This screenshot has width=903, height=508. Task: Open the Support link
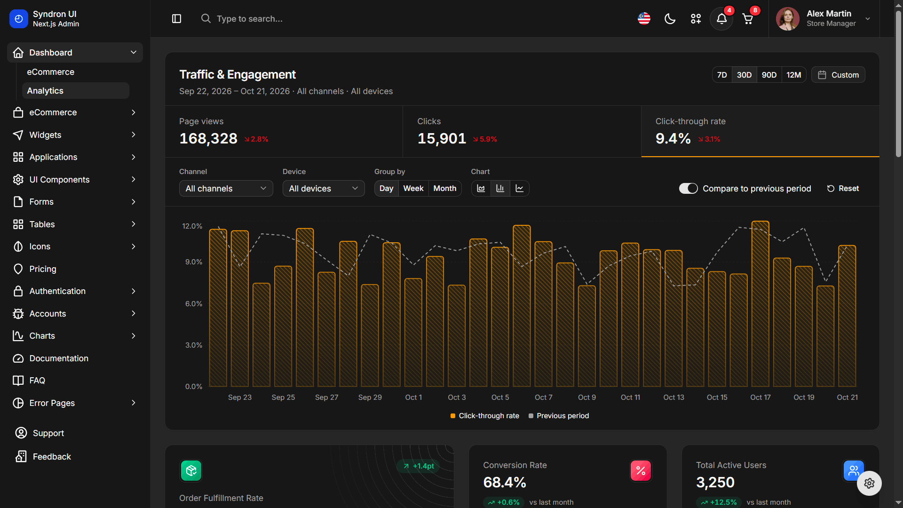(x=48, y=433)
